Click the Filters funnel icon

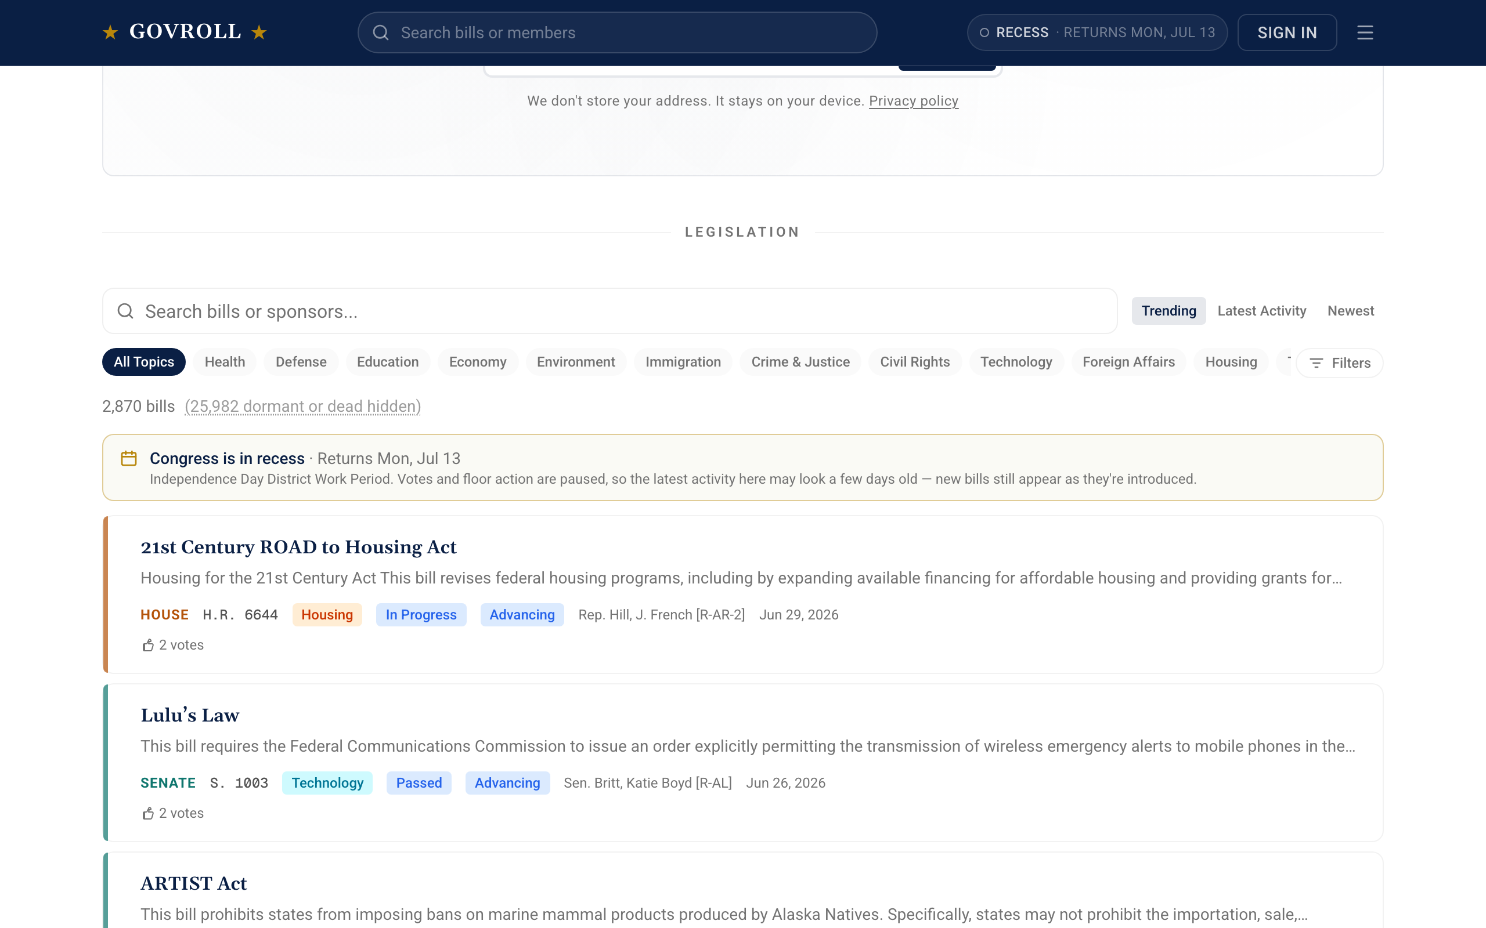pos(1316,363)
